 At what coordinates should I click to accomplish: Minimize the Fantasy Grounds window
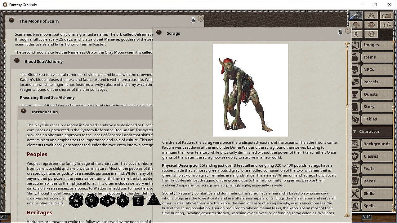[x=361, y=5]
